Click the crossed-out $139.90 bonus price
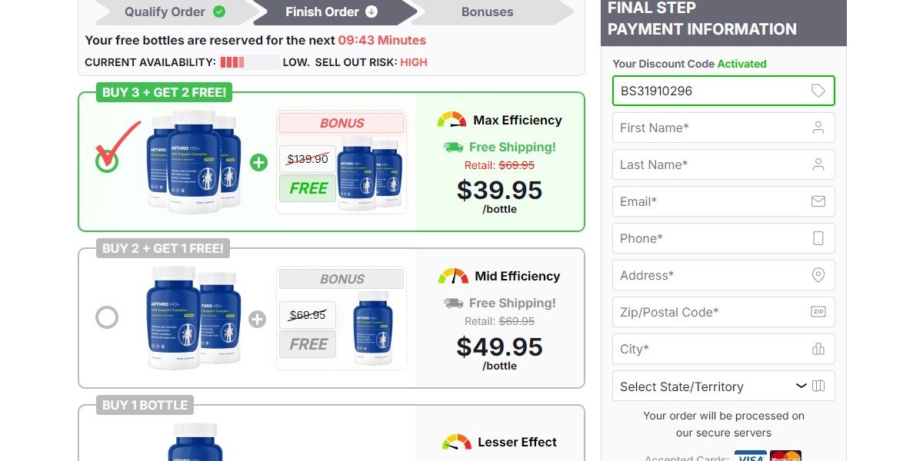 (308, 159)
